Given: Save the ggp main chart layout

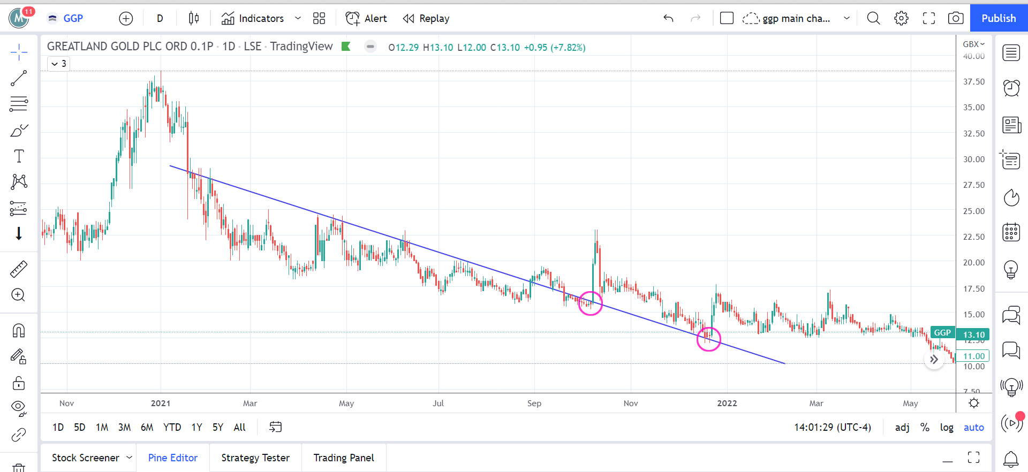Looking at the screenshot, I should click(x=787, y=19).
